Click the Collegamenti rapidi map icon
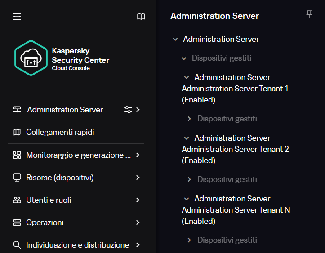Screen dimensions: 325x253 coord(17,132)
